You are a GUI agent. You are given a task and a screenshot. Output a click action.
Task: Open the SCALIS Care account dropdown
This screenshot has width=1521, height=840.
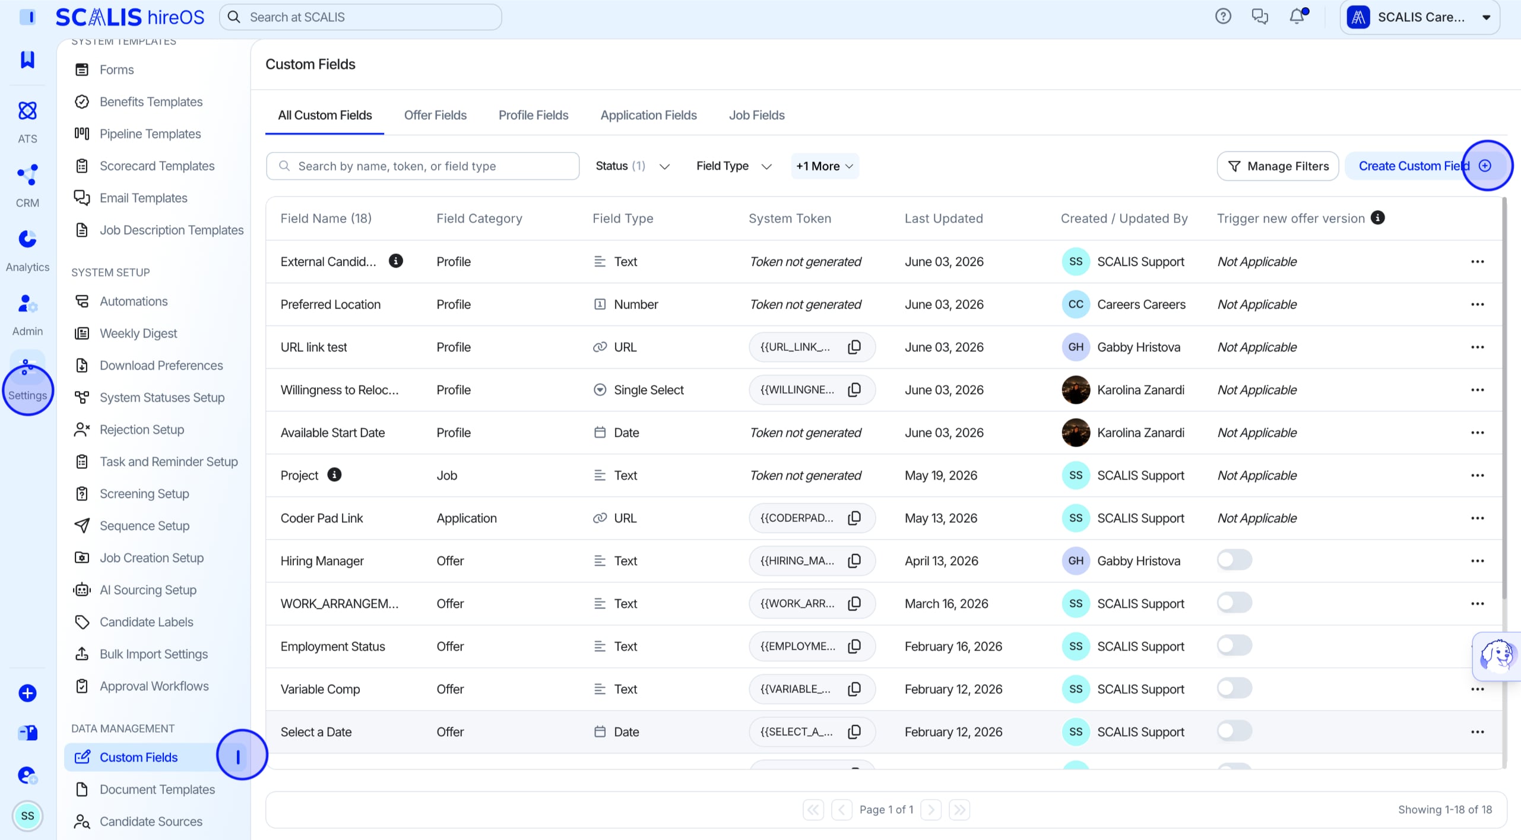[x=1420, y=17]
